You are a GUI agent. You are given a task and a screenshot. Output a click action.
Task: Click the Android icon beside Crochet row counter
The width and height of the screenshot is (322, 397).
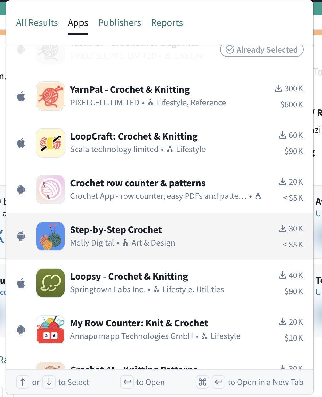(21, 190)
